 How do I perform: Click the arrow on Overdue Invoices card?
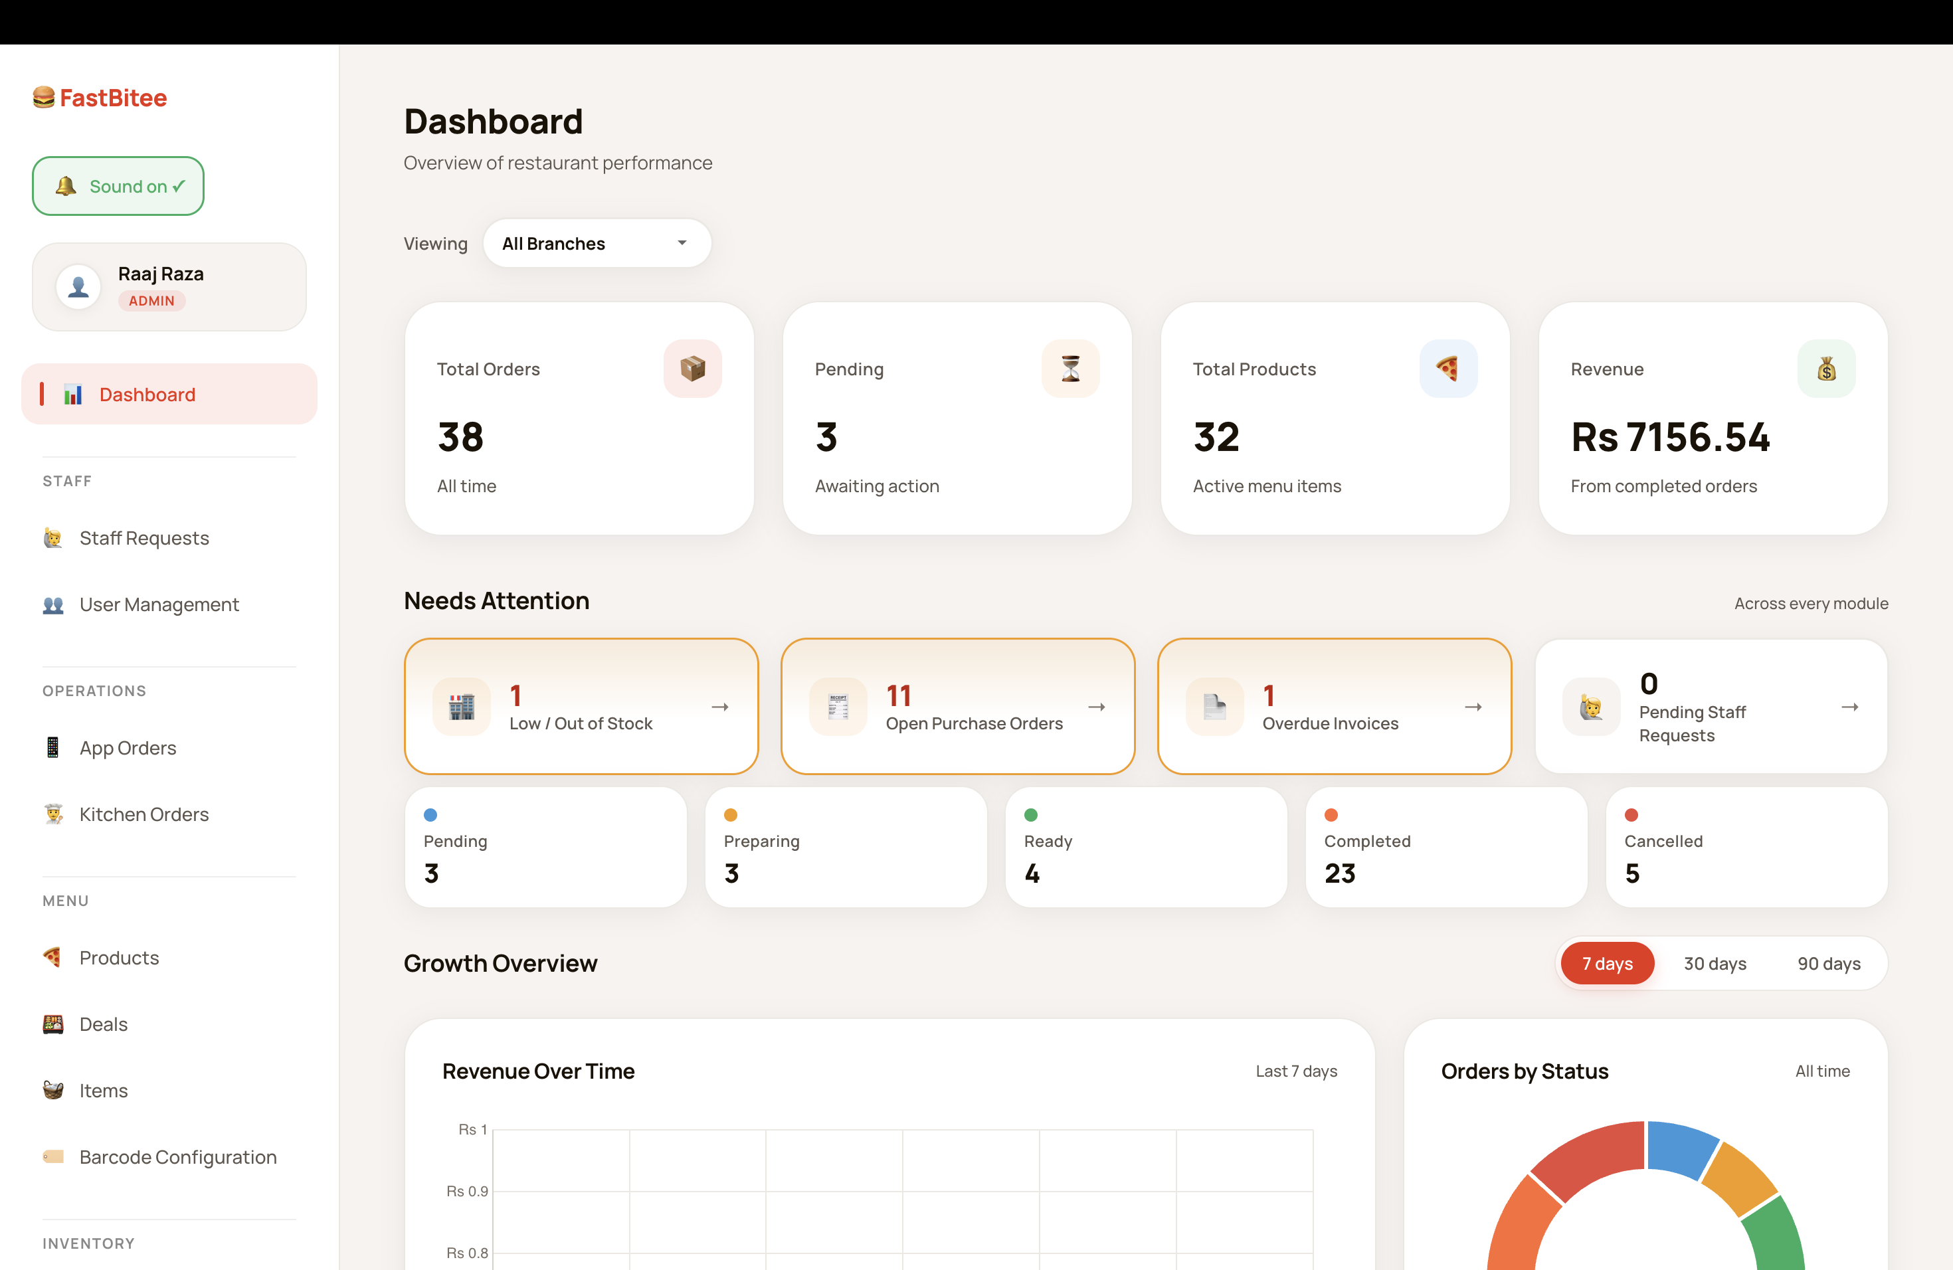click(x=1474, y=706)
